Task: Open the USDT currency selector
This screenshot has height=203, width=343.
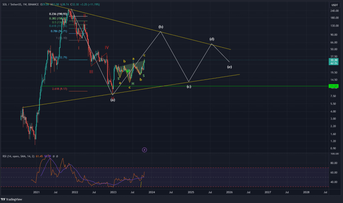Action: pos(334,5)
